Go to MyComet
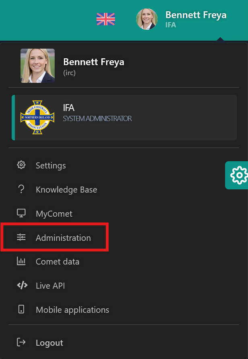Screen dimensions: 248x359 (54, 214)
